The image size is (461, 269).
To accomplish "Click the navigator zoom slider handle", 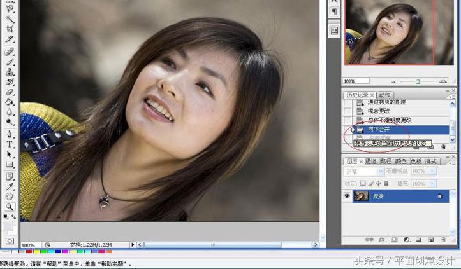I will 418,81.
